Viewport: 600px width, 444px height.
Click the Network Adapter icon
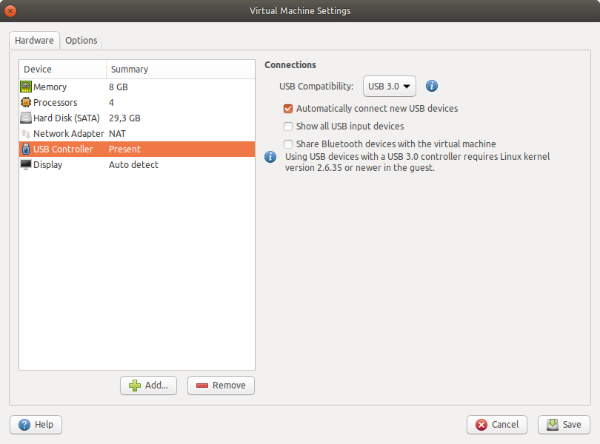(x=26, y=134)
